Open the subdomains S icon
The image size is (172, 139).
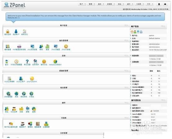click(x=31, y=94)
